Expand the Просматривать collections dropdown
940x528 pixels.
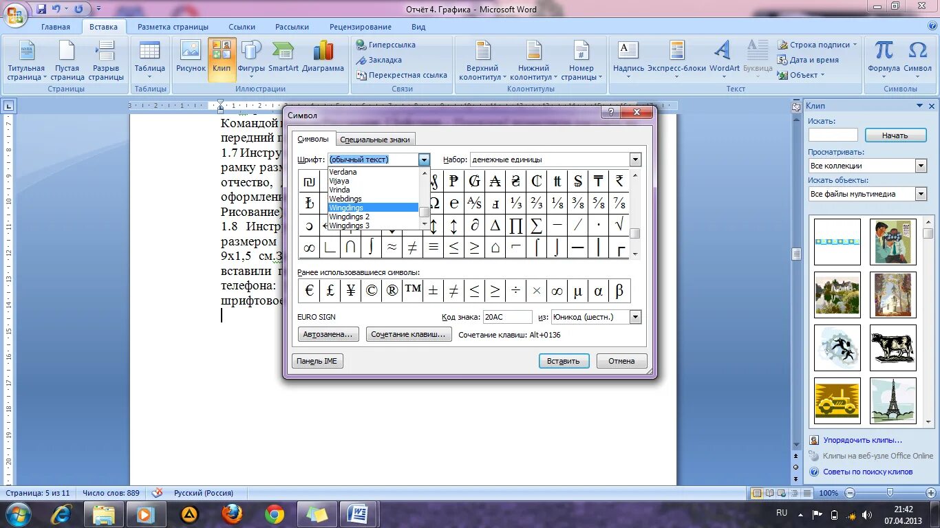pyautogui.click(x=921, y=166)
